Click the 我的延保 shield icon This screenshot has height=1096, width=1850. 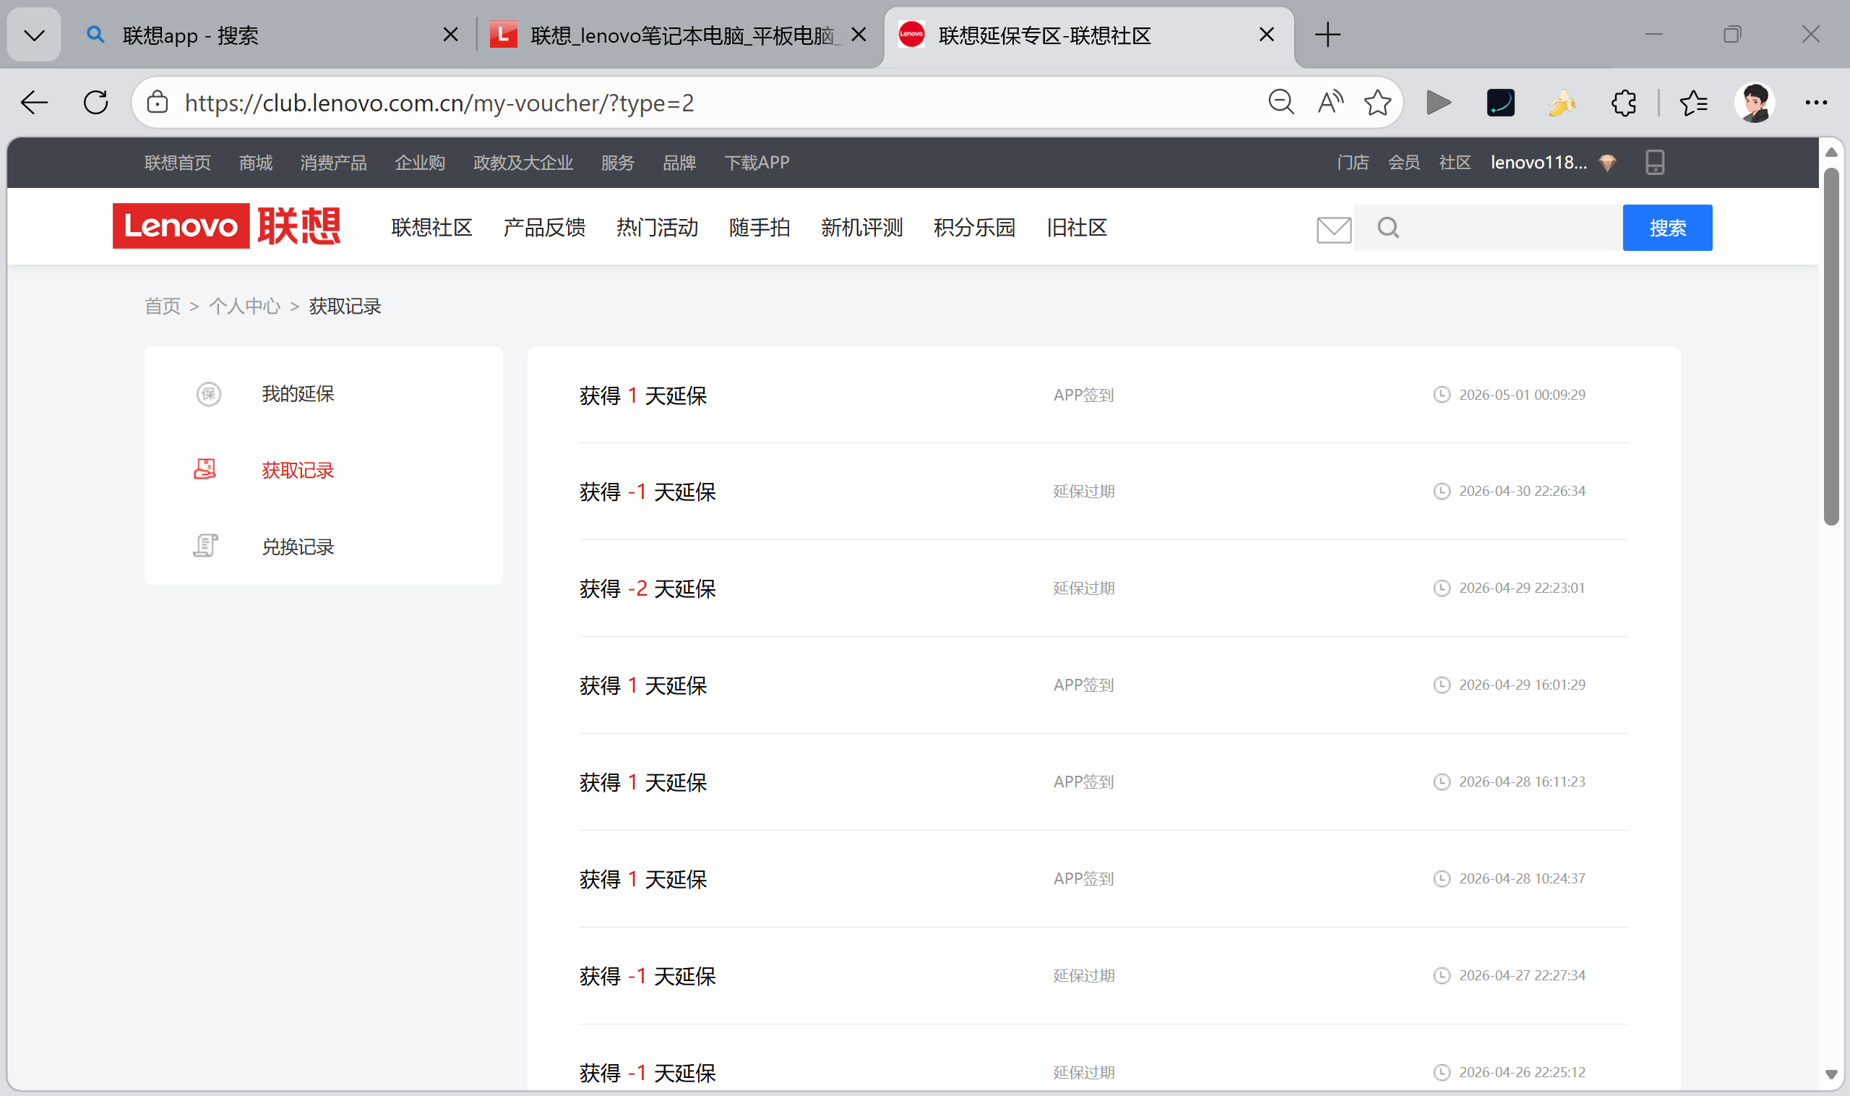coord(209,395)
